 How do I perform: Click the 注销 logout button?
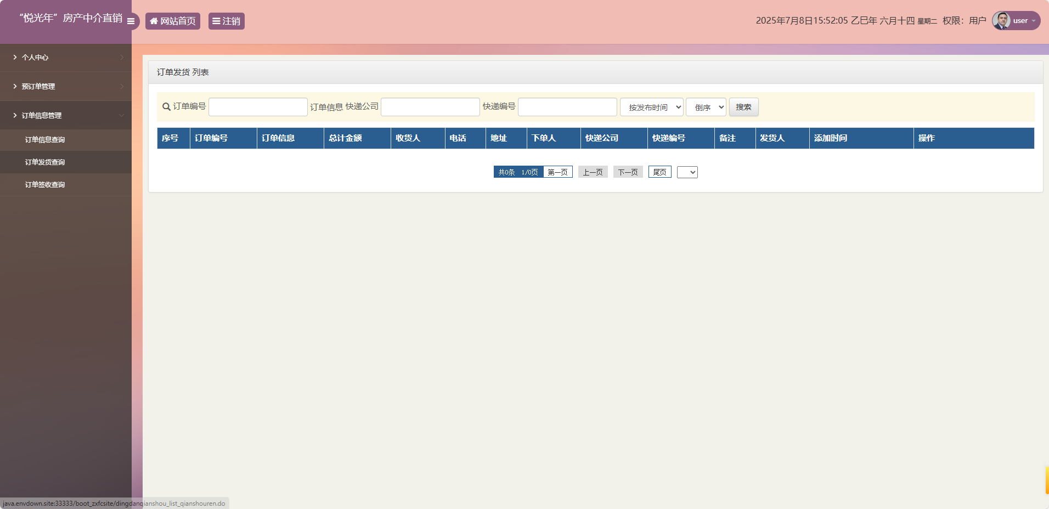(227, 21)
